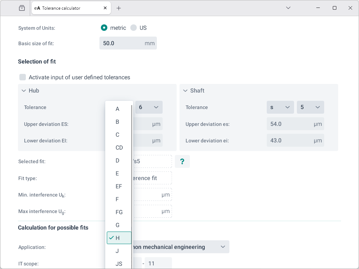
Task: Enable user defined tolerances checkbox
Action: (x=23, y=77)
